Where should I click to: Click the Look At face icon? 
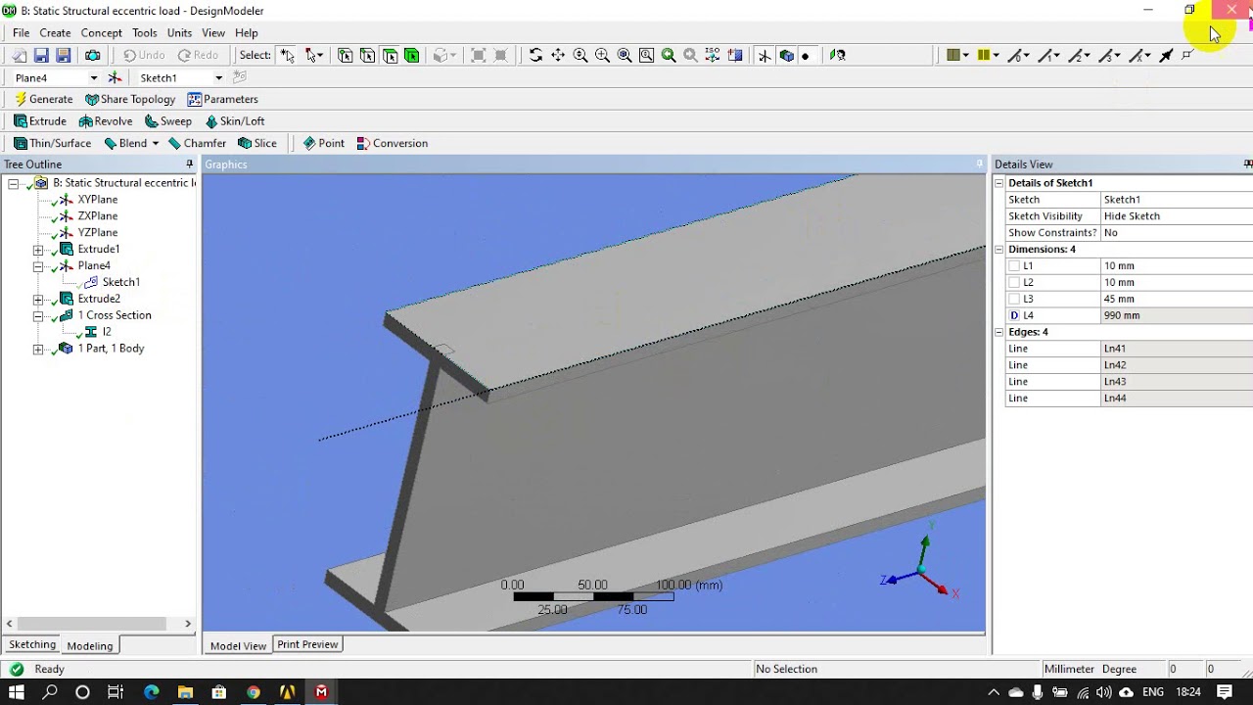735,56
